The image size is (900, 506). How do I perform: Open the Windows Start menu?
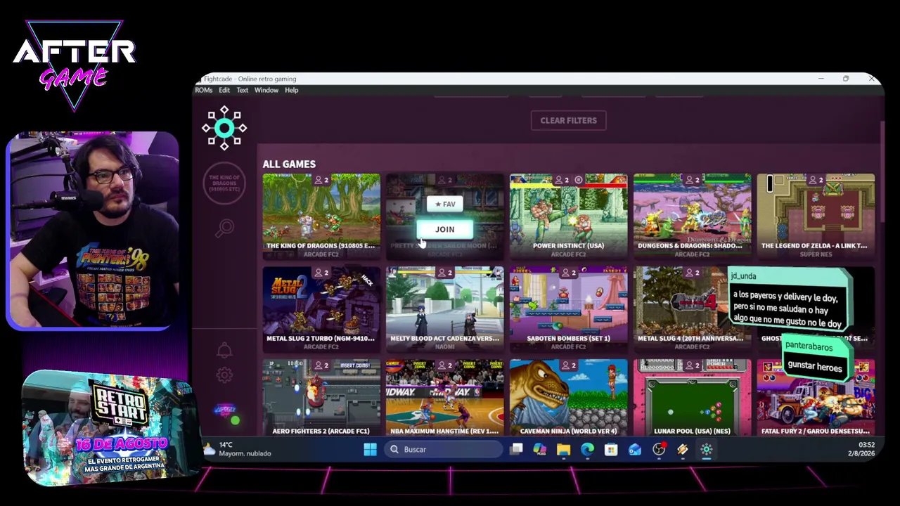(370, 450)
